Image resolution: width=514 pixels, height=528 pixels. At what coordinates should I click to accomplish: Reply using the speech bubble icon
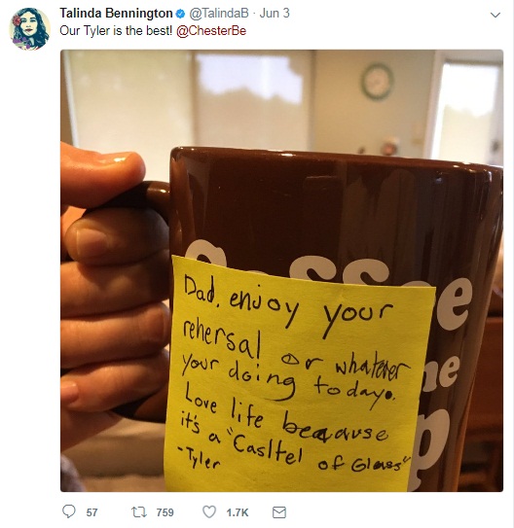tap(69, 511)
